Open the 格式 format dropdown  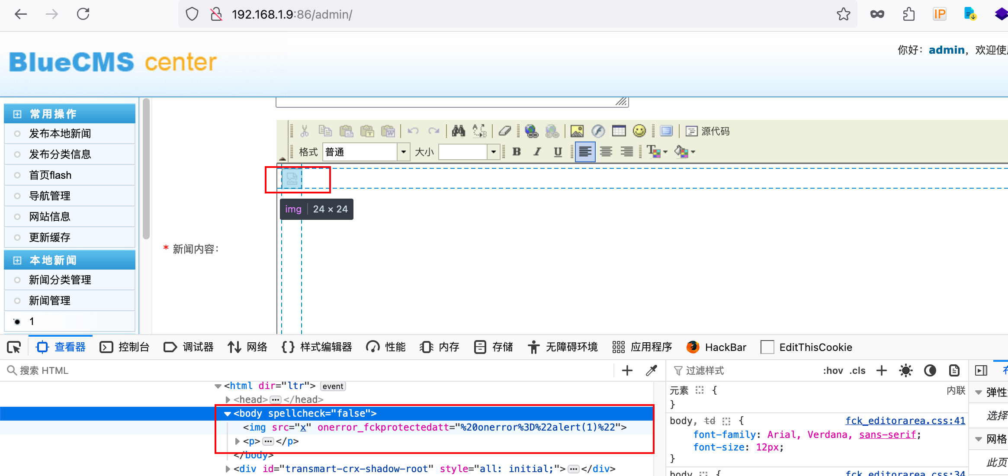click(x=366, y=152)
